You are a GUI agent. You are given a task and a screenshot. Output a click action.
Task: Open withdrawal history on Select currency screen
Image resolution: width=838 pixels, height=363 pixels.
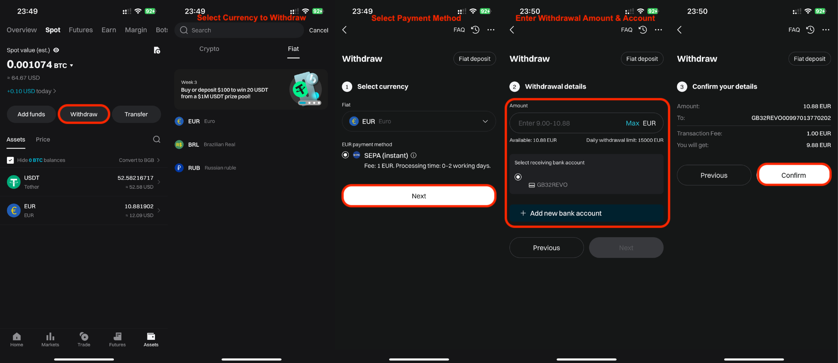(475, 30)
